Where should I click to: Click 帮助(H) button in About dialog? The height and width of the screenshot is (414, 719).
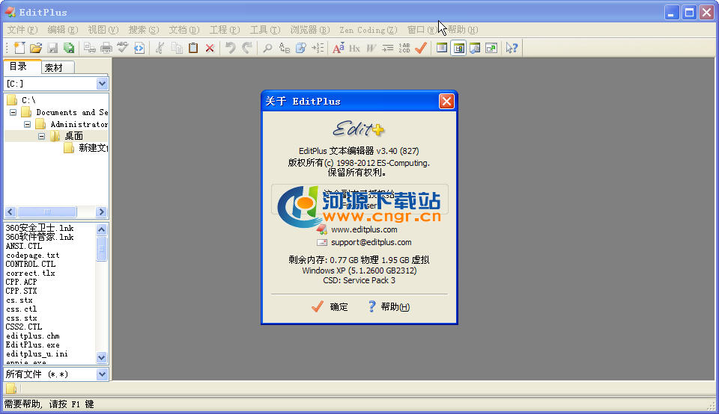point(389,307)
